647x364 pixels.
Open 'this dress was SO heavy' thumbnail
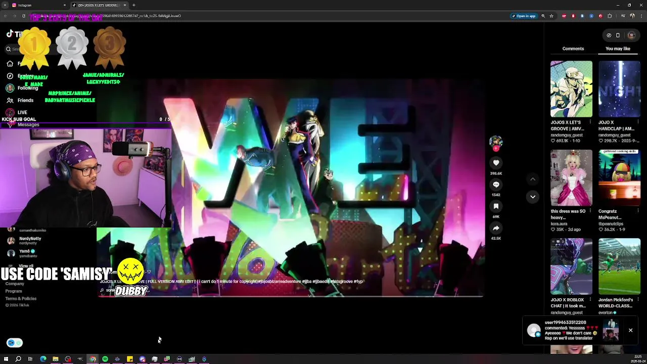tap(571, 177)
